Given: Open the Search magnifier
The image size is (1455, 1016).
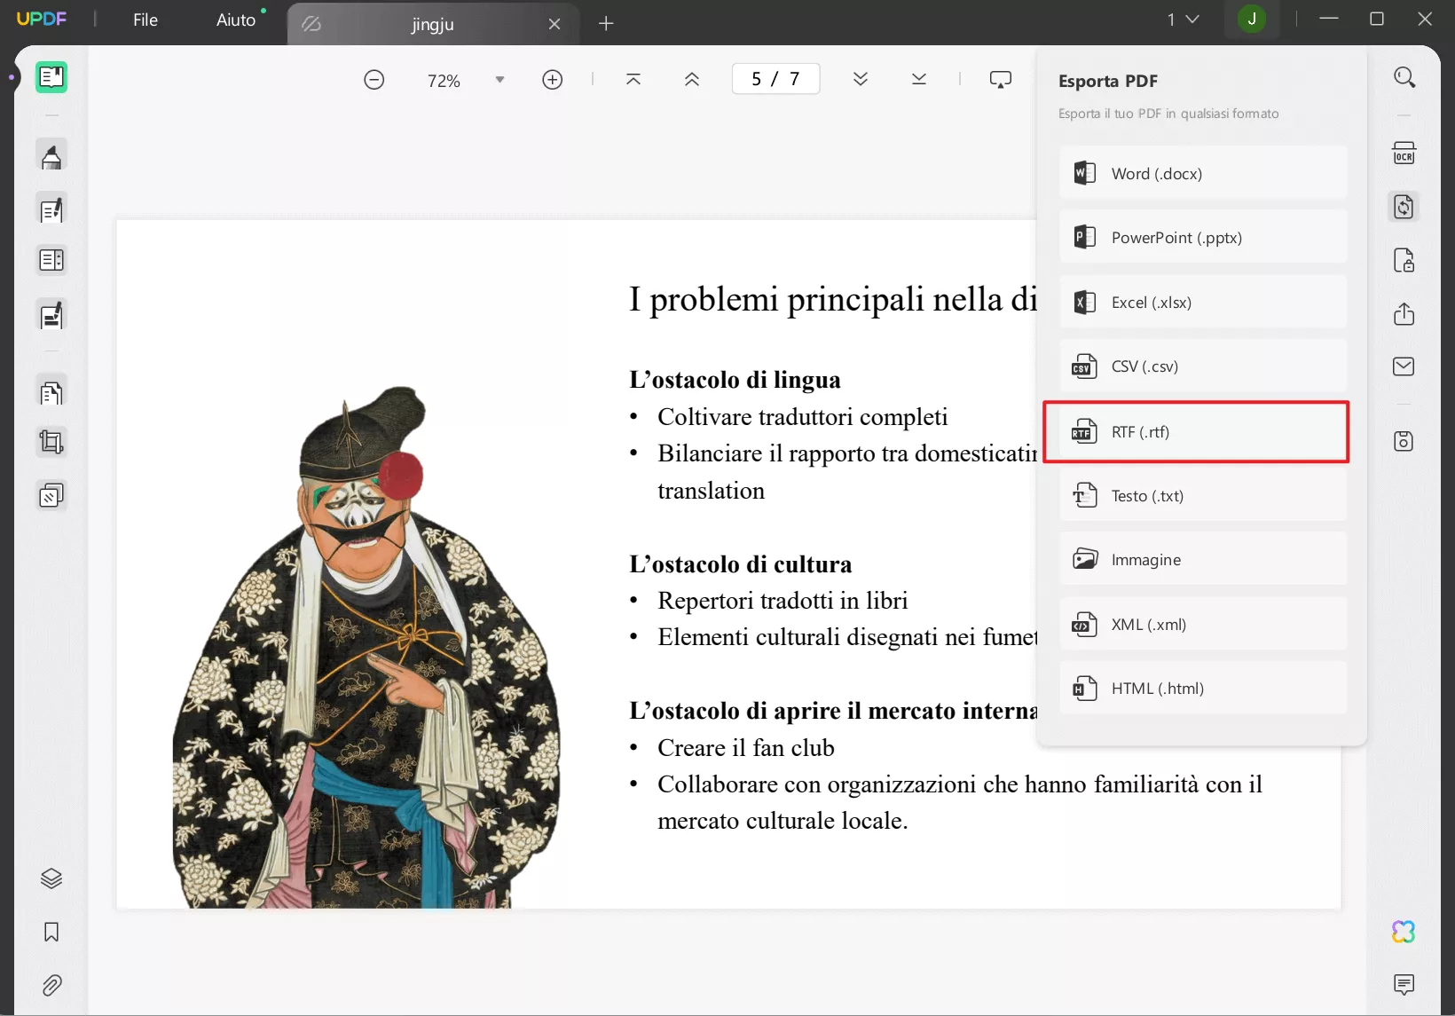Looking at the screenshot, I should pos(1404,78).
